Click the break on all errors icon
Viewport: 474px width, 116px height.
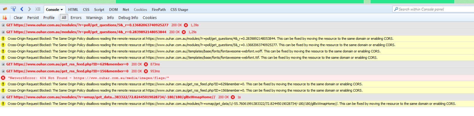(5, 18)
